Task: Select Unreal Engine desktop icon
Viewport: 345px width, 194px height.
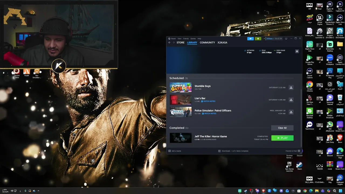Action: 320,20
